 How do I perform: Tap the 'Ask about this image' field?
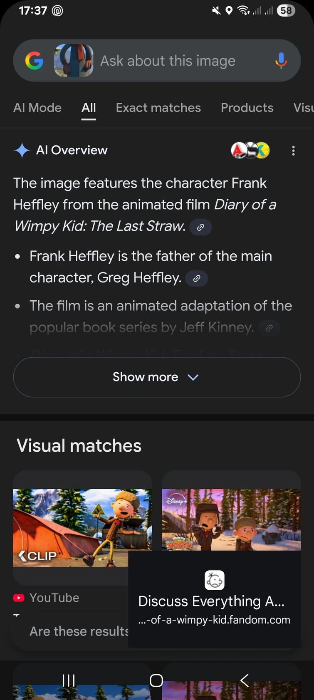(x=168, y=61)
